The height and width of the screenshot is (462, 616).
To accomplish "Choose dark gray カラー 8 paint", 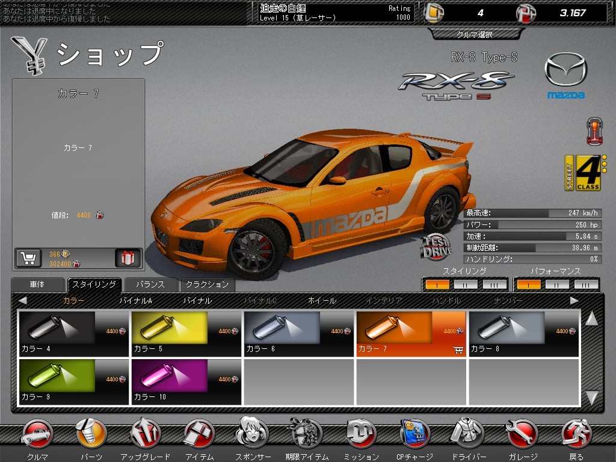I will (524, 334).
